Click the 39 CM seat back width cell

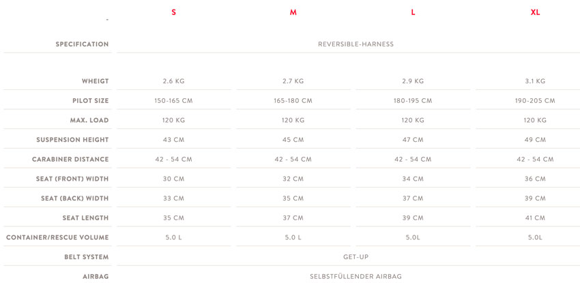click(x=535, y=198)
